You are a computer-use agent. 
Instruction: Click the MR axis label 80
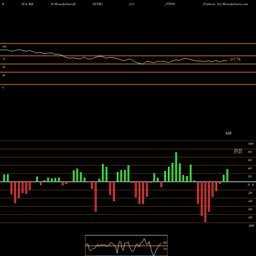pyautogui.click(x=250, y=152)
